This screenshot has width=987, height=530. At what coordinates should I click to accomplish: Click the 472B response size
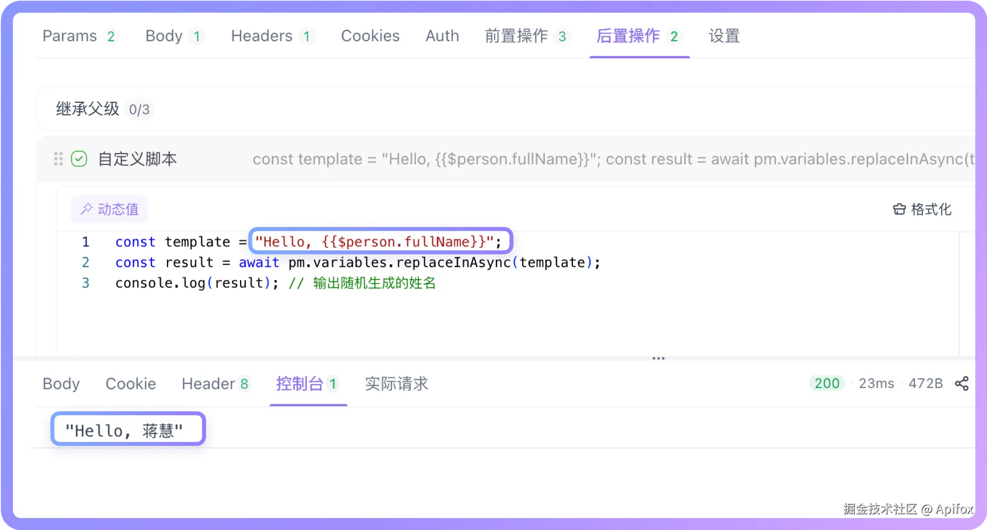pyautogui.click(x=925, y=383)
